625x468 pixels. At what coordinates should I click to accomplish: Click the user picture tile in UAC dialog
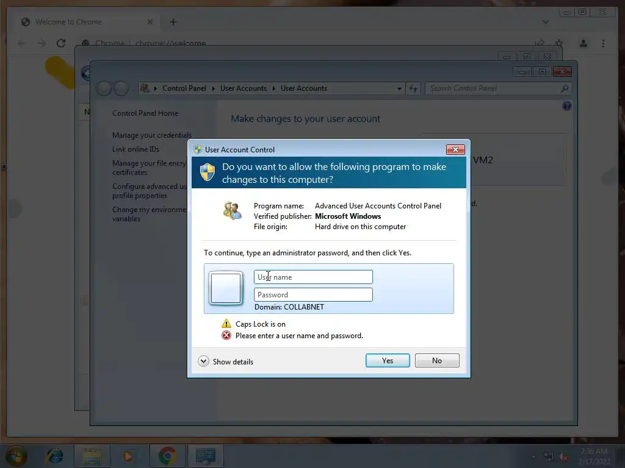(226, 288)
